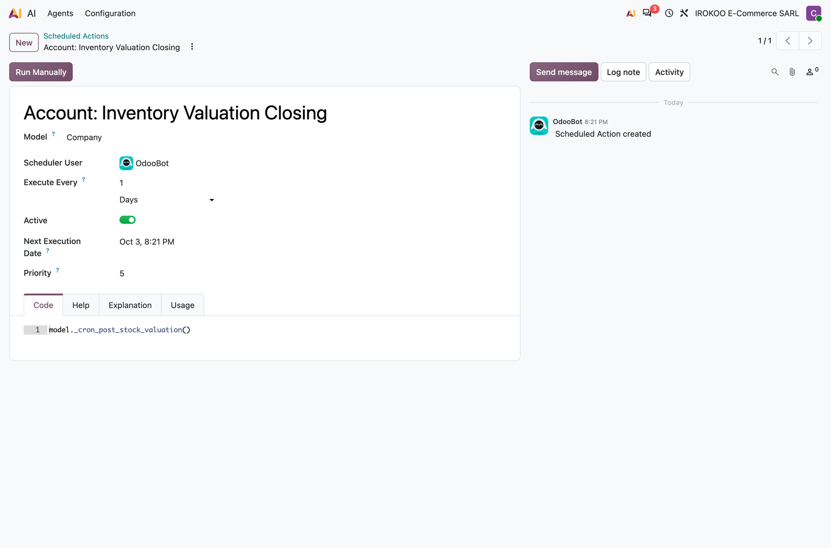The height and width of the screenshot is (548, 831).
Task: Show the Execute Every help tooltip
Action: click(84, 179)
